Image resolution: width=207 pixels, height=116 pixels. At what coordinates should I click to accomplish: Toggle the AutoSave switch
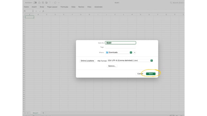[x=35, y=3]
